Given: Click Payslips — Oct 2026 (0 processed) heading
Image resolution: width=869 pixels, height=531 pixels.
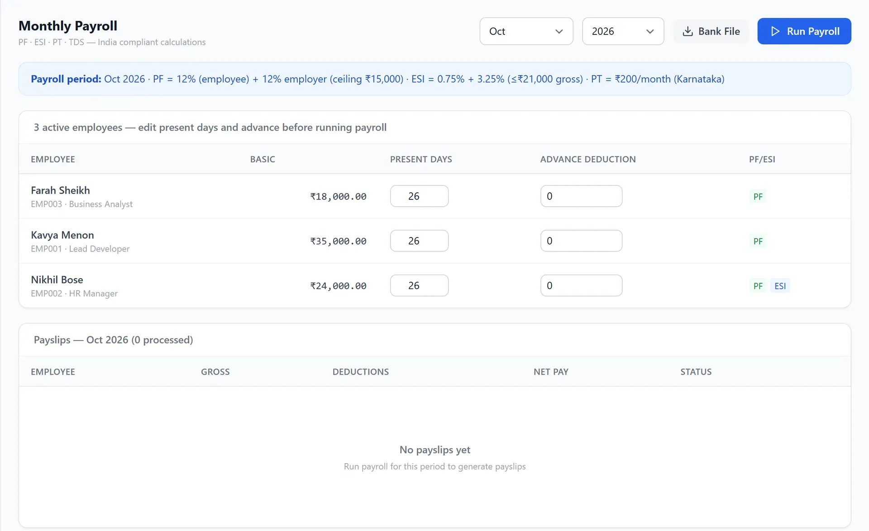Looking at the screenshot, I should click(113, 340).
